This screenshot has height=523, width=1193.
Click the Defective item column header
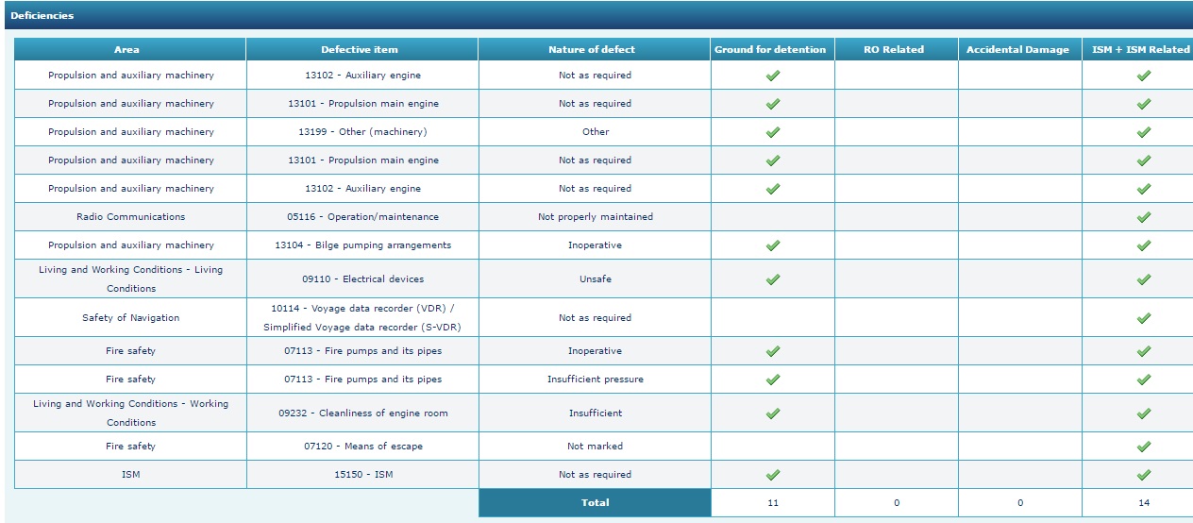[362, 49]
